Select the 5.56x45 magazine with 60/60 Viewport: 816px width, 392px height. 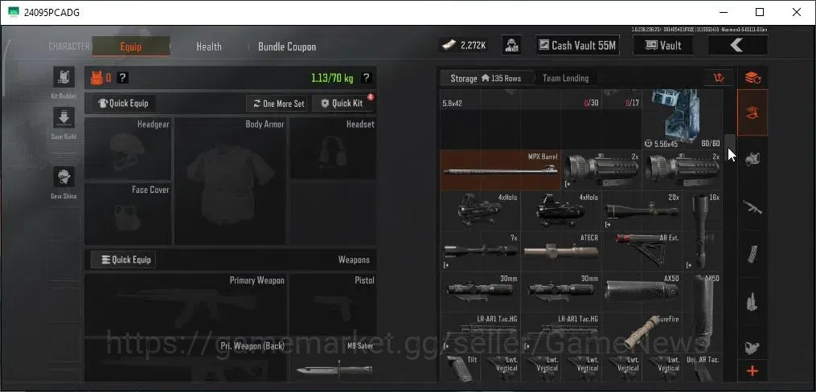pos(683,119)
